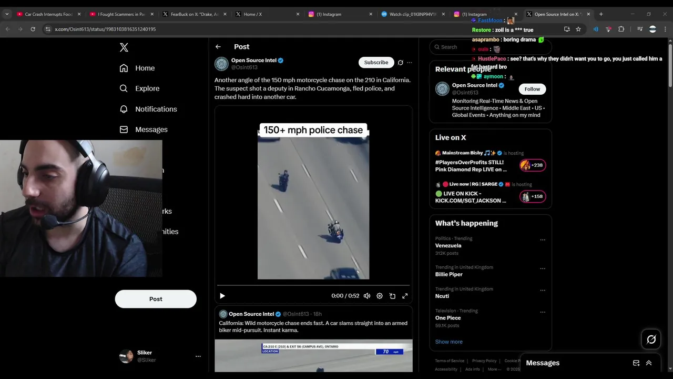673x379 pixels.
Task: Click the Grok icon beside Subscribe
Action: 401,63
